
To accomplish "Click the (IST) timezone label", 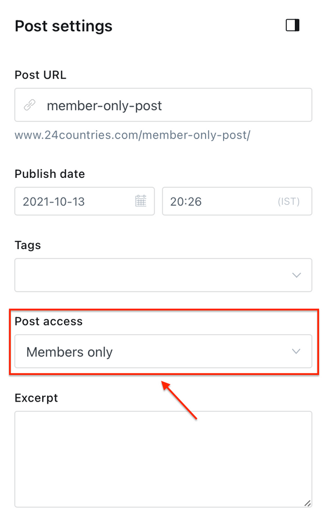I will [288, 201].
